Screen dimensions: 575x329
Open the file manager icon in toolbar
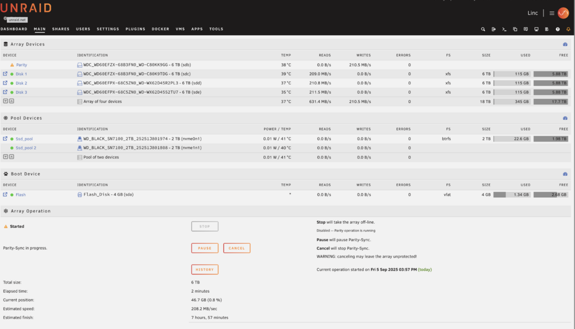515,29
